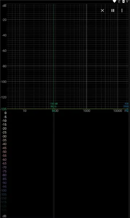Image resolution: width=130 pixels, height=218 pixels.
Task: Tap the battery charging status icon
Action: tap(123, 1)
